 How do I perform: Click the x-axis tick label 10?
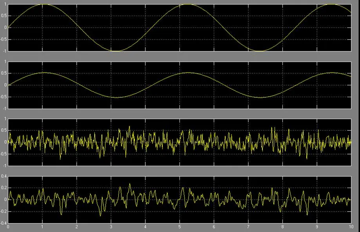tap(351, 227)
